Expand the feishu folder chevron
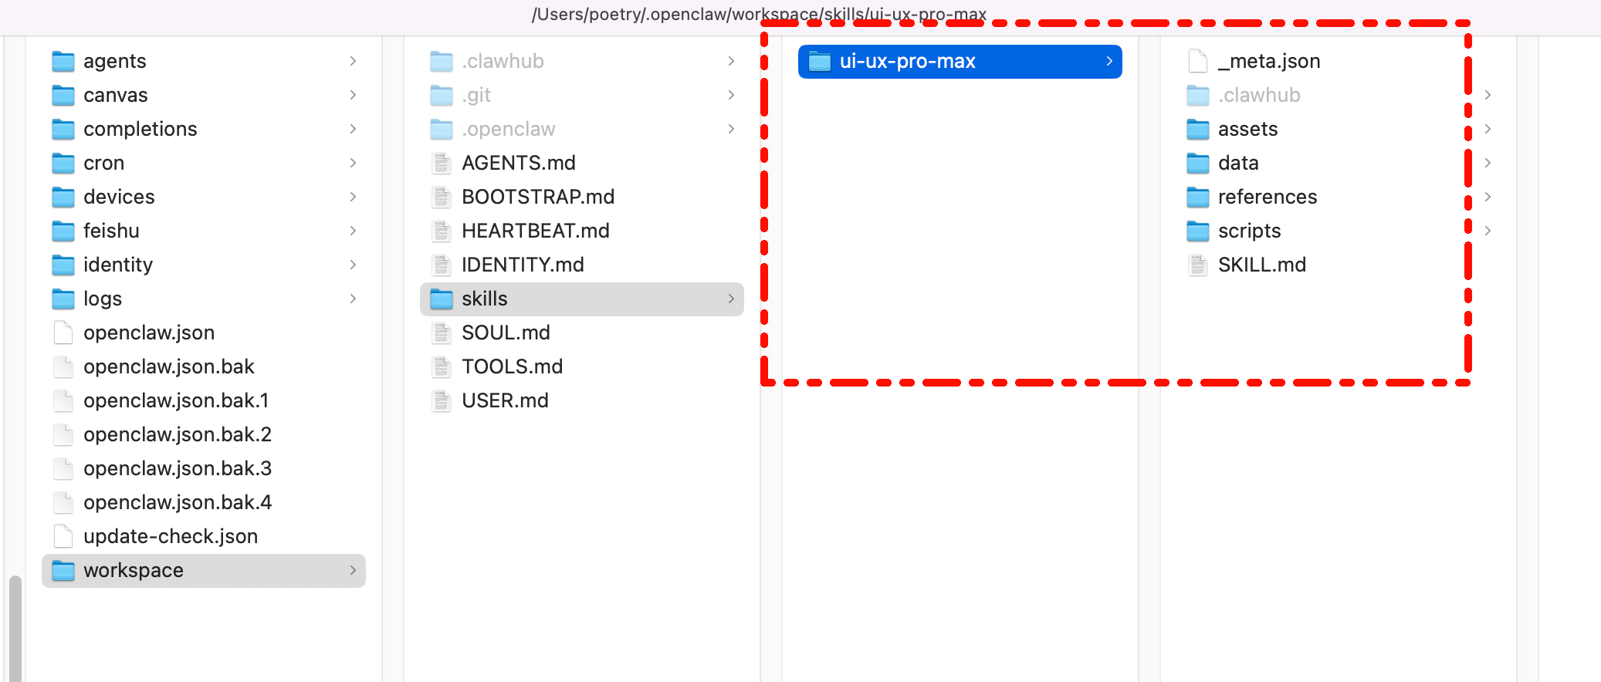 click(353, 231)
